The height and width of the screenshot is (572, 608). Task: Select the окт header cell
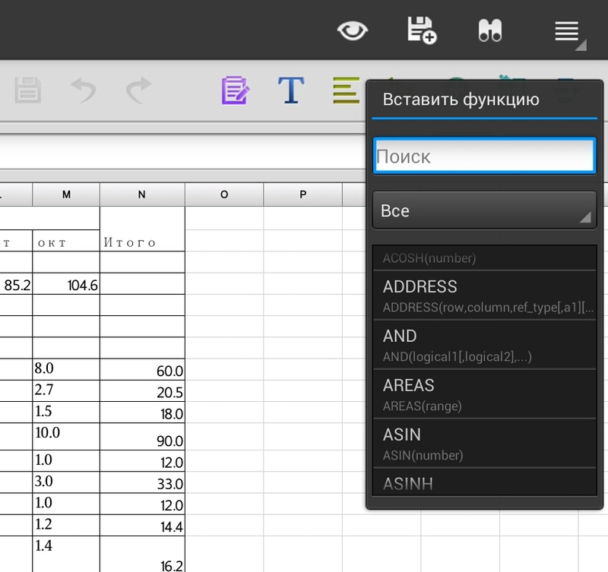click(x=66, y=241)
